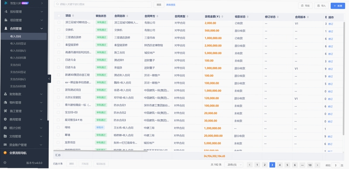Check the 交换机 row checkbox
349x169 pixels.
pos(59,30)
